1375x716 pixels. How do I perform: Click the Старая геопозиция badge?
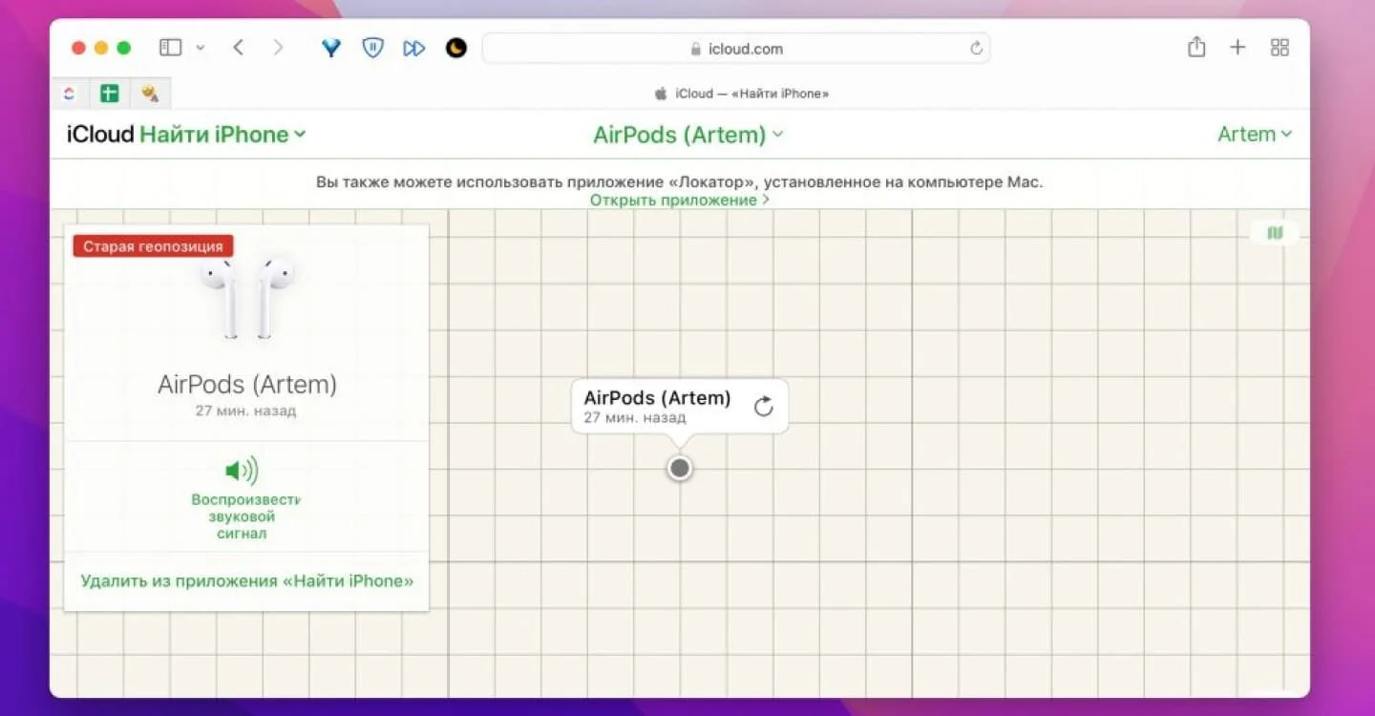coord(153,246)
